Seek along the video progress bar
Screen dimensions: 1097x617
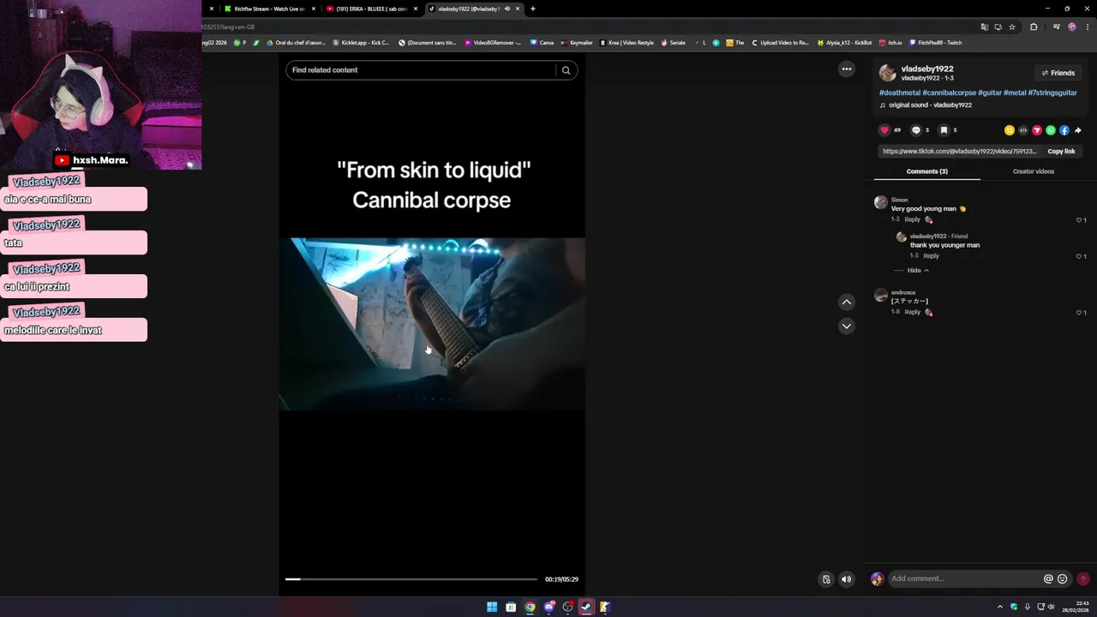click(x=411, y=579)
